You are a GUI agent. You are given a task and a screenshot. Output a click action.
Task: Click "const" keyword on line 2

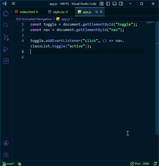[x=36, y=30]
